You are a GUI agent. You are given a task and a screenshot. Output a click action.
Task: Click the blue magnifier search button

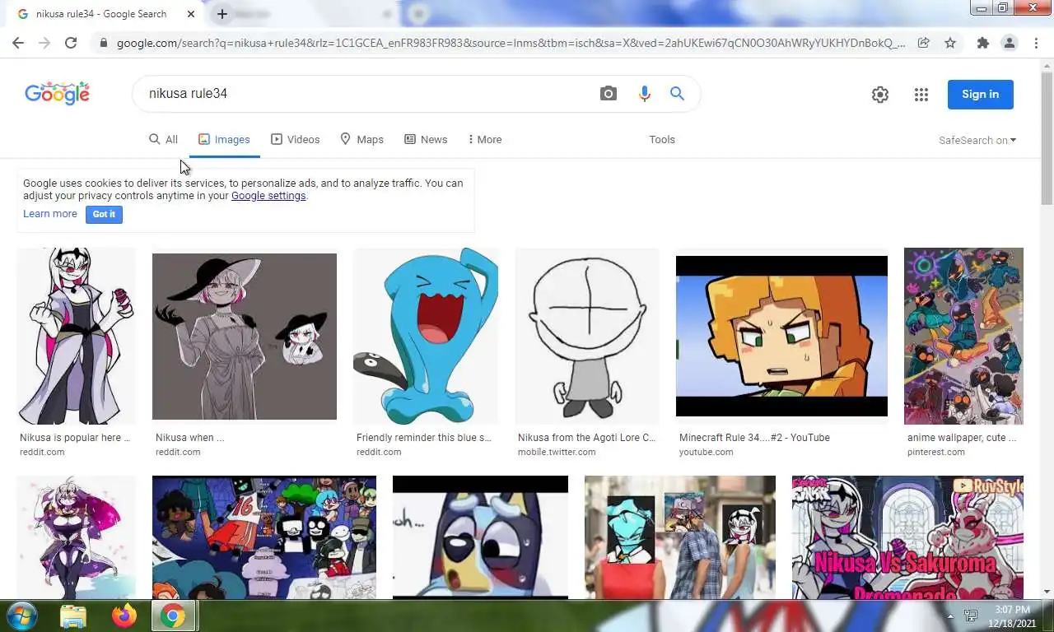677,94
